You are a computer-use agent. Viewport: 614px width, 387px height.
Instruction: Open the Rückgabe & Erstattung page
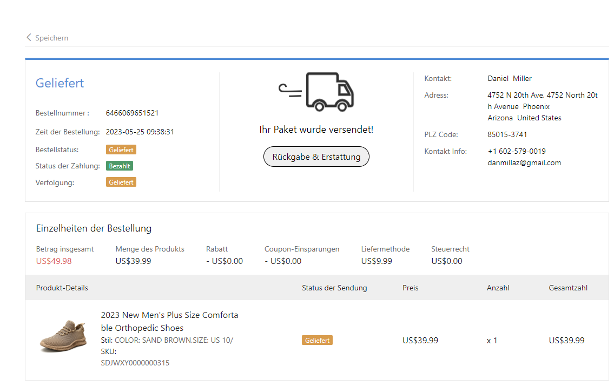coord(316,157)
